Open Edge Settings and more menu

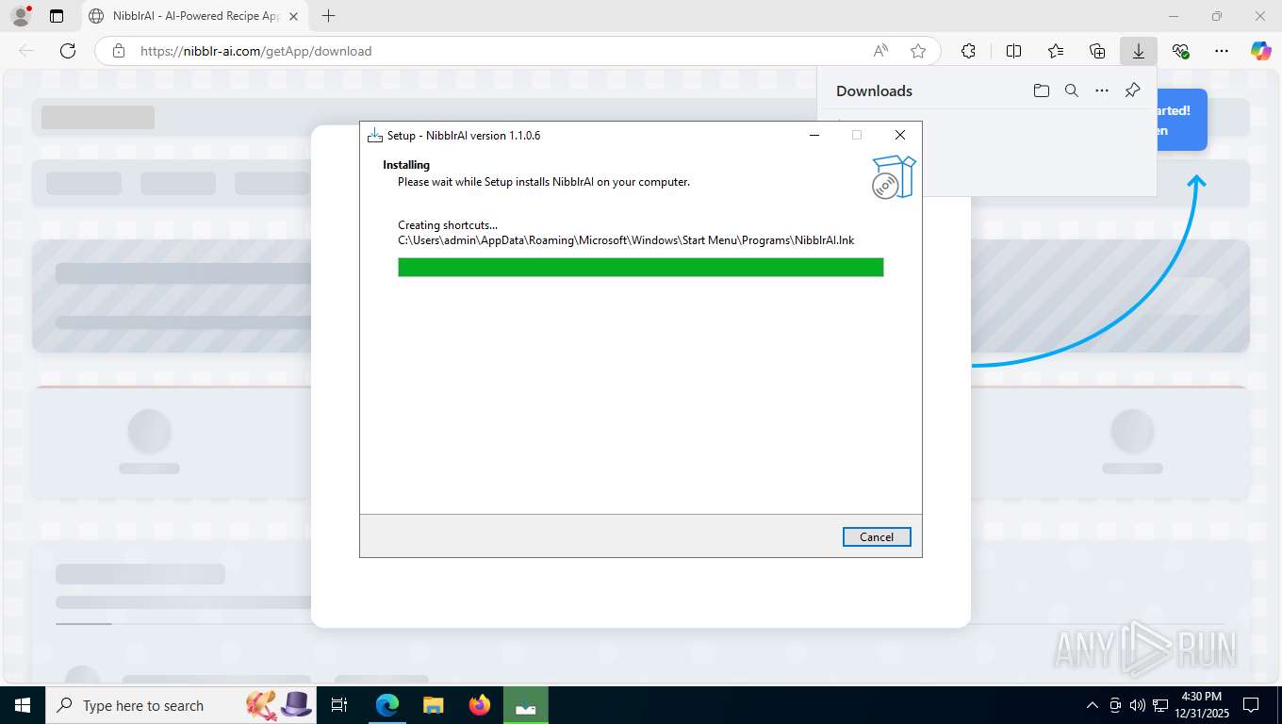coord(1222,51)
